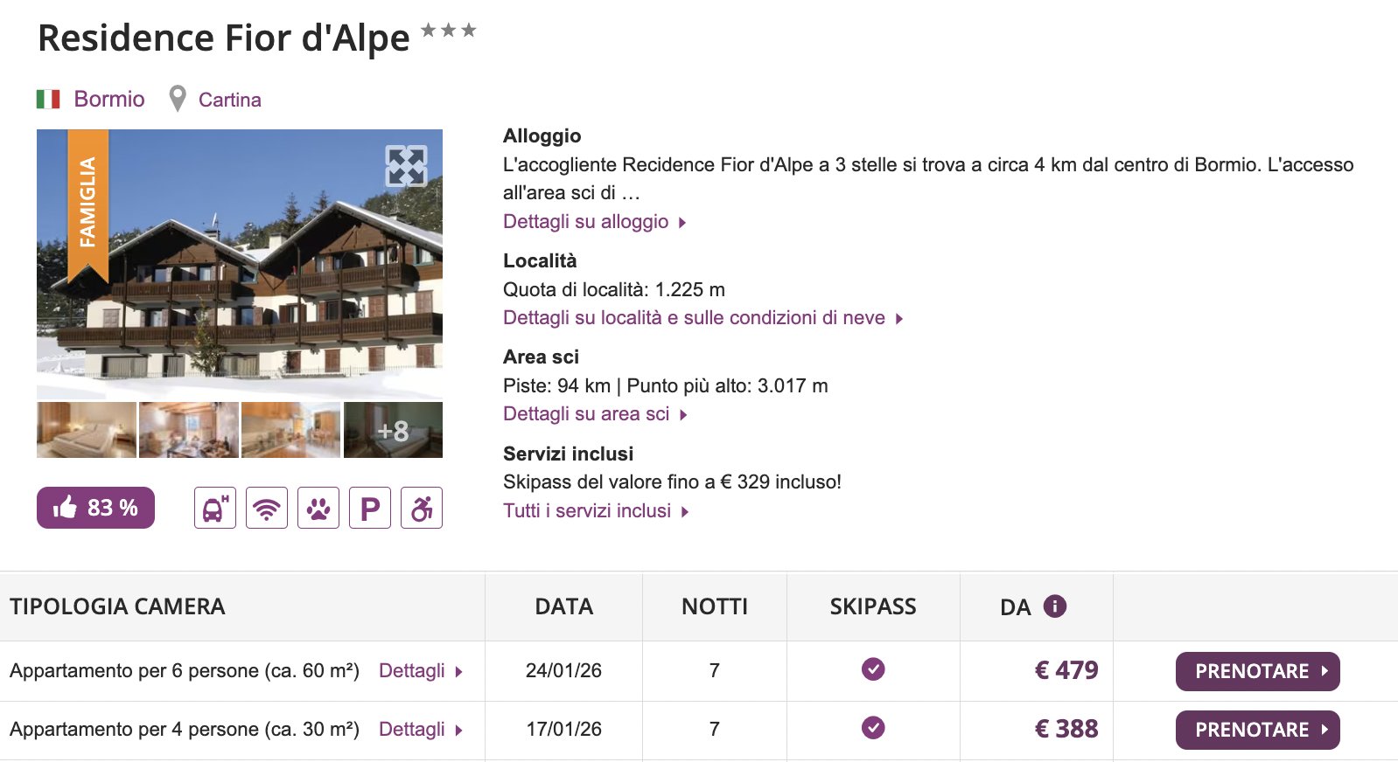Click the parking amenity icon
The height and width of the screenshot is (762, 1398).
point(370,508)
